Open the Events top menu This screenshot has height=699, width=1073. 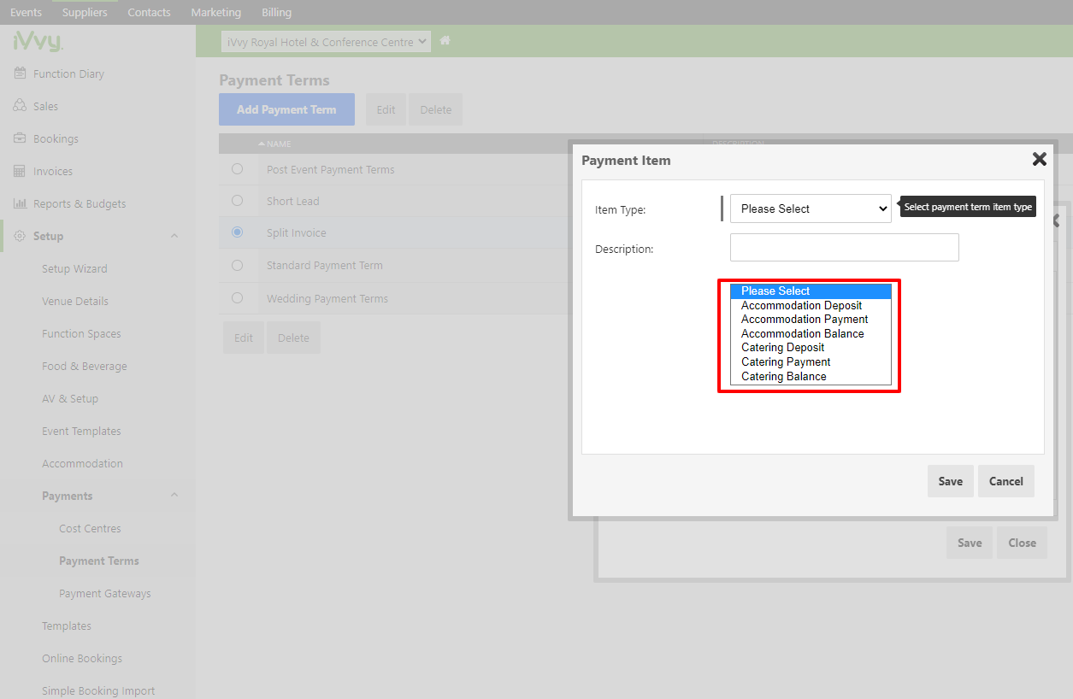point(26,12)
